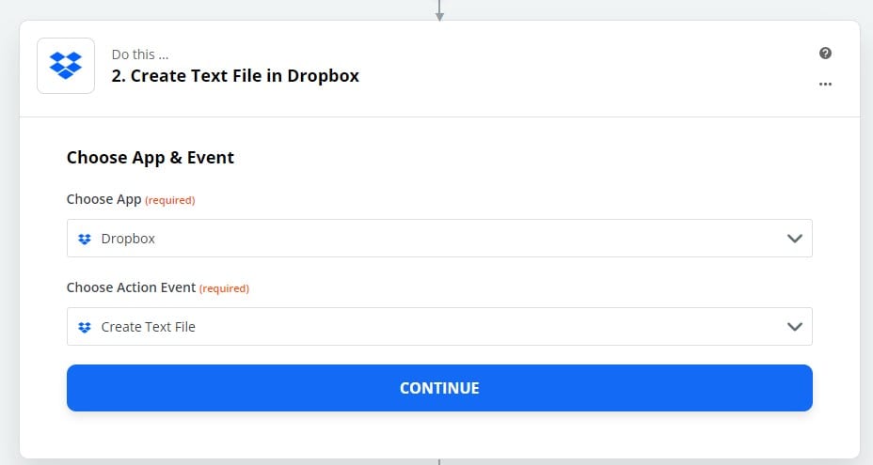
Task: Expand the Choose App dropdown chevron
Action: (795, 239)
